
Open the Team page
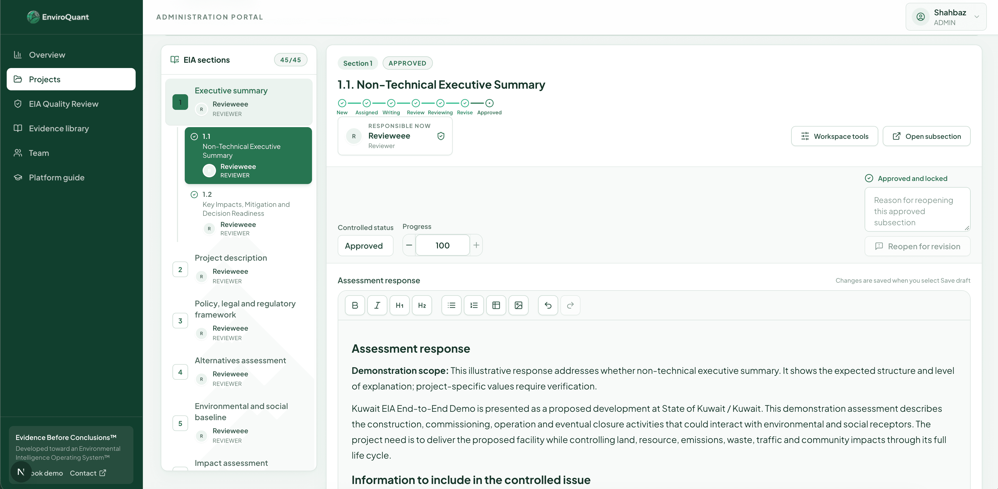pos(71,153)
